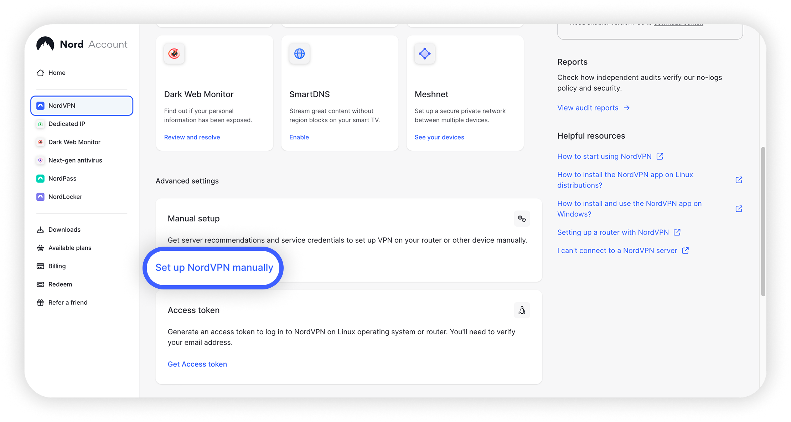Click See your devices link

tap(439, 137)
